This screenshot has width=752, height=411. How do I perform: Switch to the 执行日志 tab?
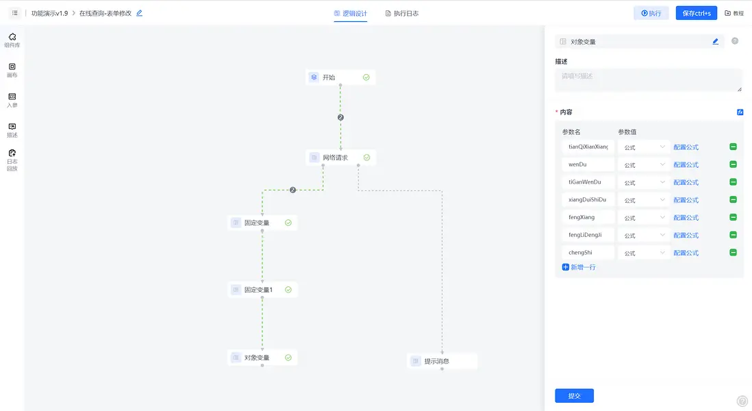[x=402, y=13]
